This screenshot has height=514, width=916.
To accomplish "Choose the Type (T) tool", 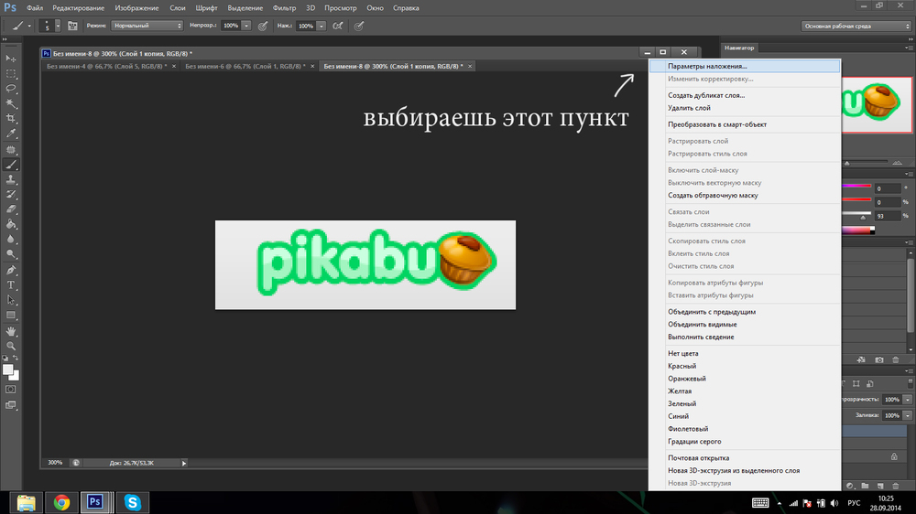I will click(11, 284).
